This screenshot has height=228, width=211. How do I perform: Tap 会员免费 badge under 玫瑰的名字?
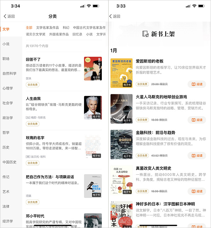(x=33, y=163)
